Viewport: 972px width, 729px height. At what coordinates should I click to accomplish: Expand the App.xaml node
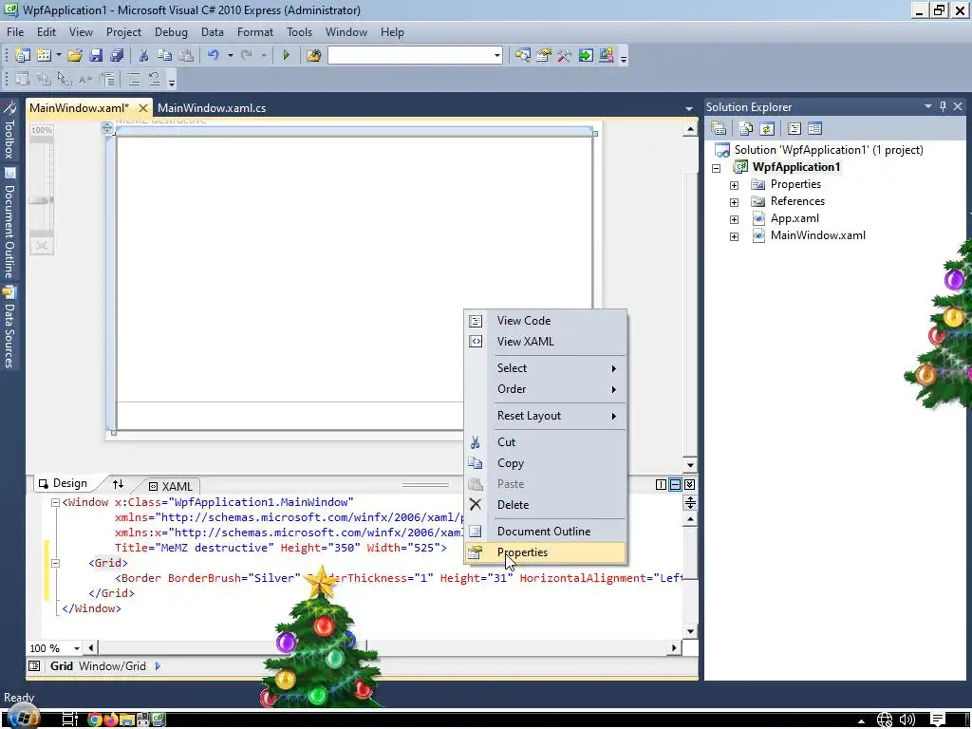[x=734, y=219]
